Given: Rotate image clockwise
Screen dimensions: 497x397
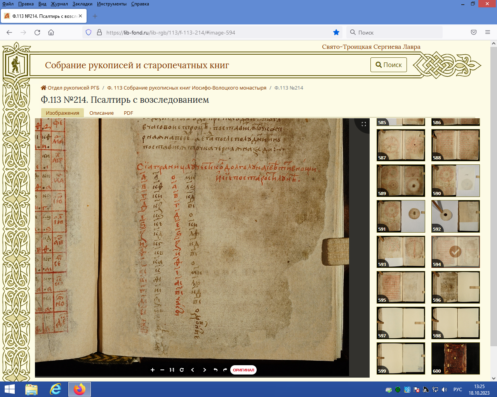Looking at the screenshot, I should pos(225,370).
